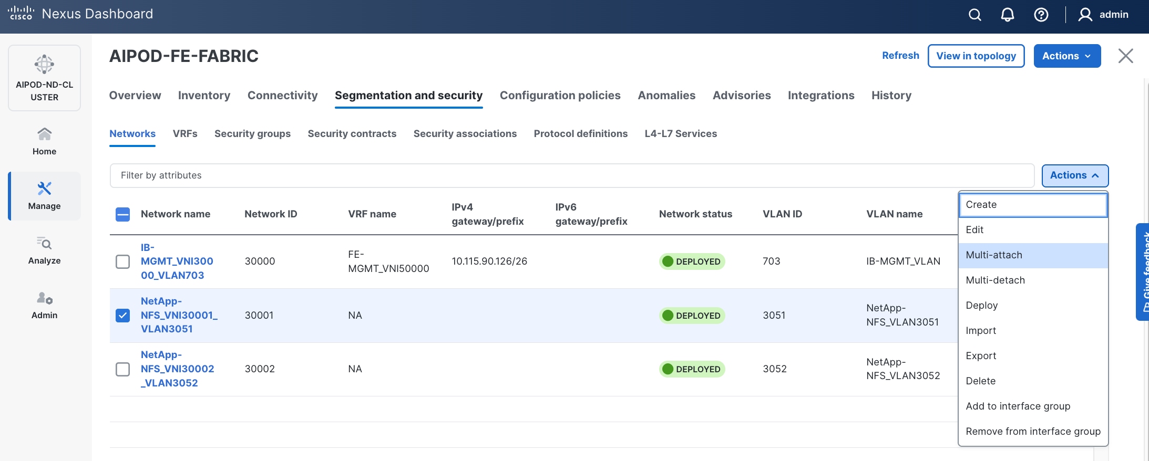1149x461 pixels.
Task: Click the help question mark icon
Action: [x=1041, y=15]
